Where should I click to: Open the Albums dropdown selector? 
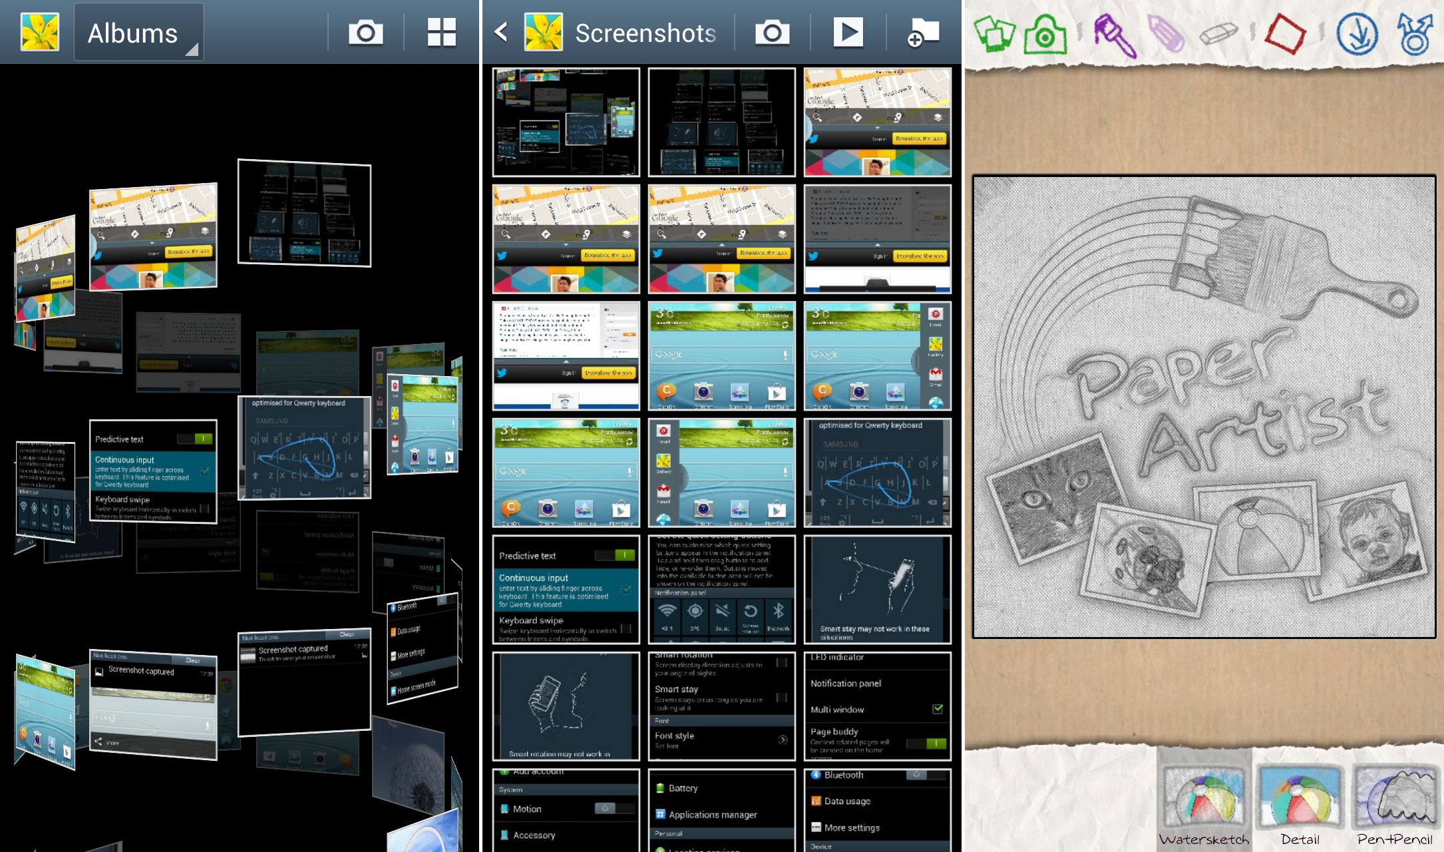coord(138,33)
